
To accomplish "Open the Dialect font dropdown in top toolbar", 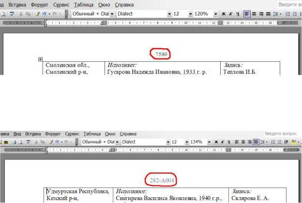I will (169, 14).
